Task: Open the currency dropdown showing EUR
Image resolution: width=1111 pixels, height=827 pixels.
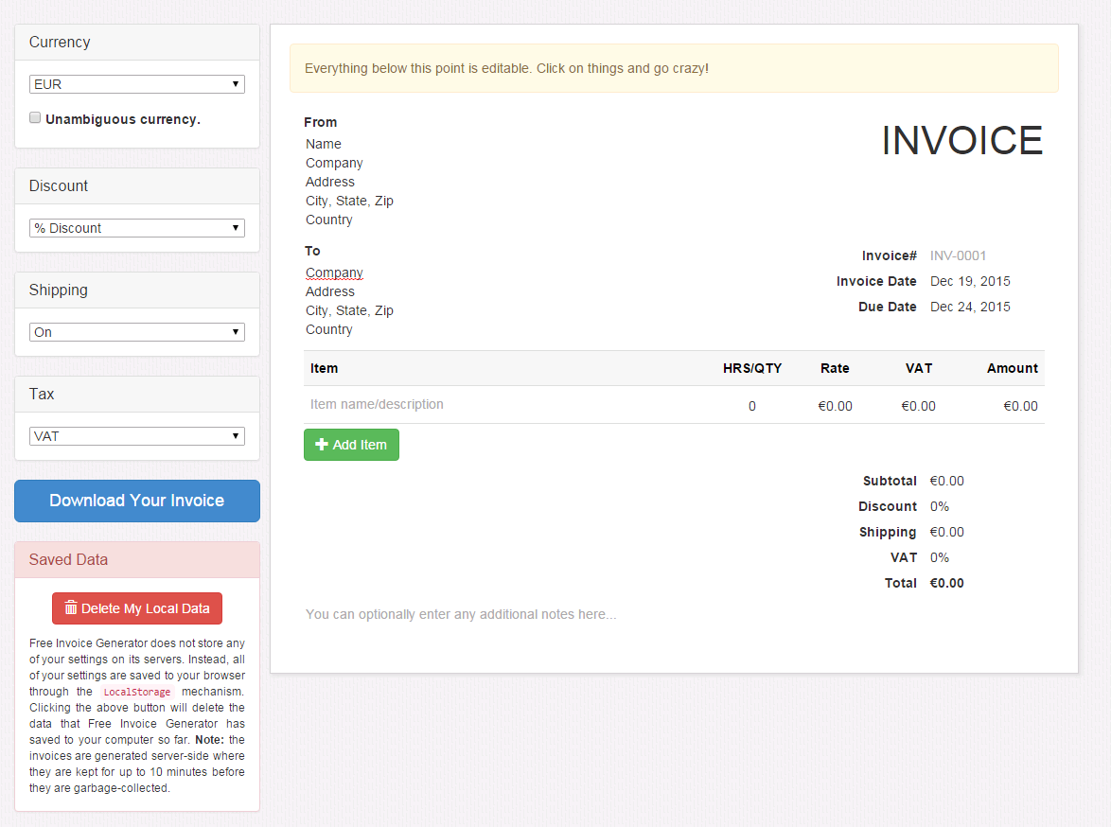Action: click(136, 83)
